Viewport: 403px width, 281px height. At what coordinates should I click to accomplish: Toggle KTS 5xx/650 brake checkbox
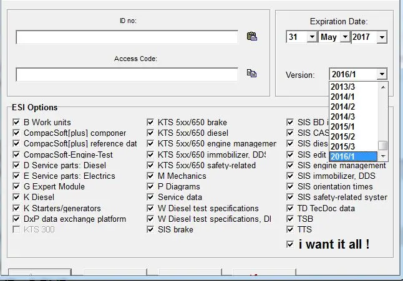pyautogui.click(x=150, y=122)
